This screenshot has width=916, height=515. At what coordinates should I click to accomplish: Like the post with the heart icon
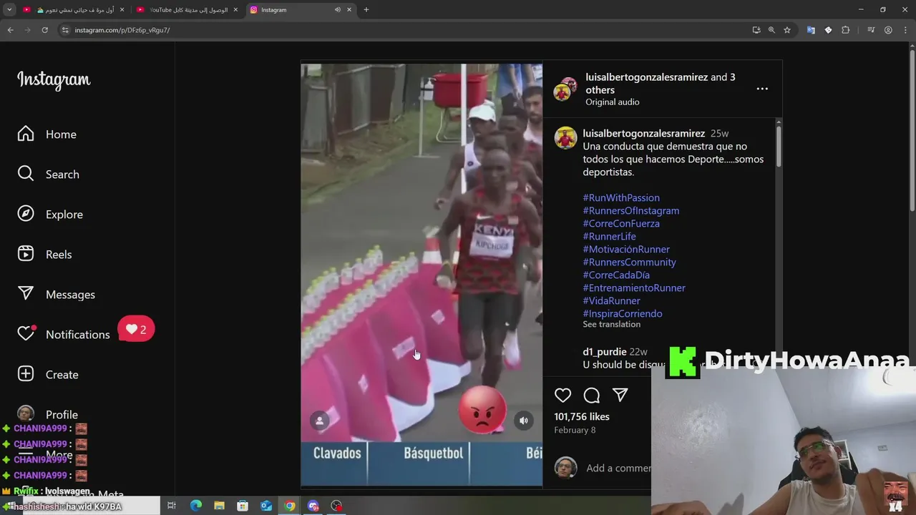pyautogui.click(x=563, y=395)
